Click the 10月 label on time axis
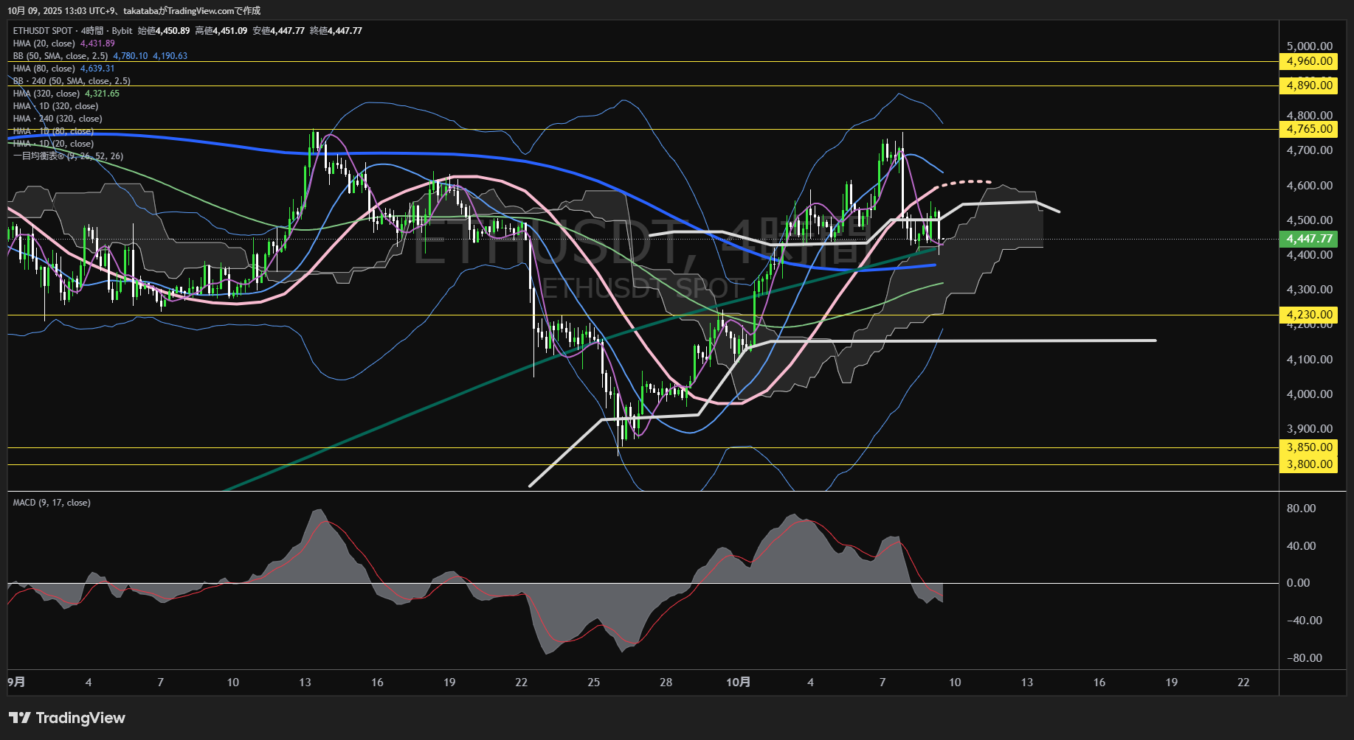Image resolution: width=1354 pixels, height=740 pixels. [738, 683]
